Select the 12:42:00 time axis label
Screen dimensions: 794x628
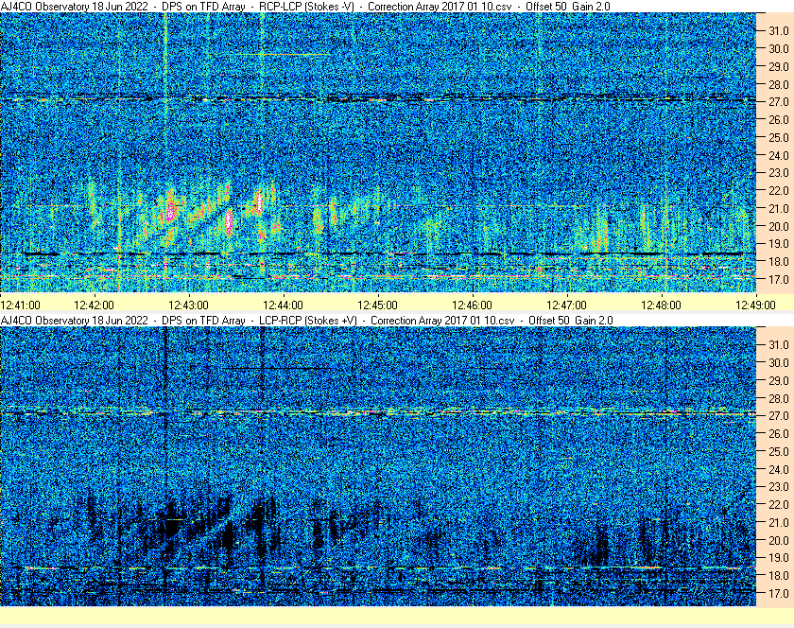[x=94, y=305]
